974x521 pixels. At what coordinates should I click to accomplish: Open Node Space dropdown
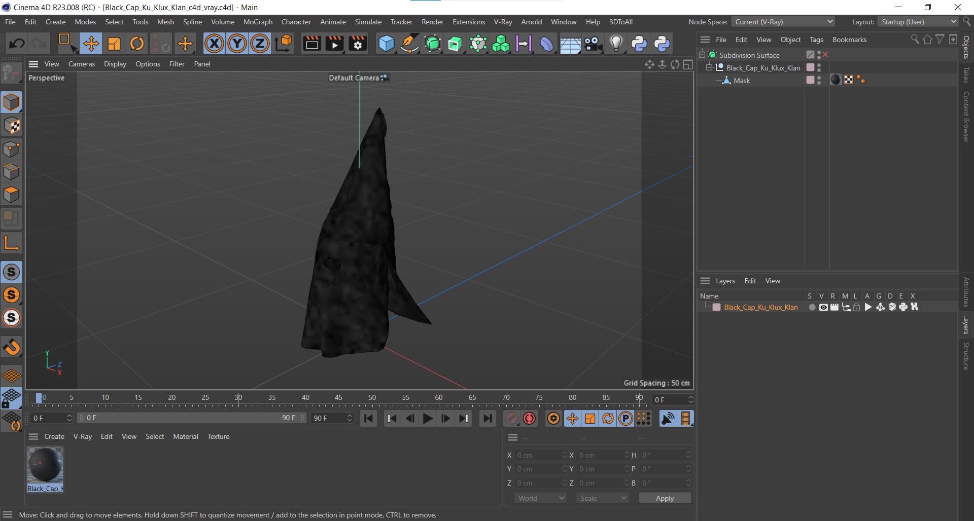coord(783,22)
